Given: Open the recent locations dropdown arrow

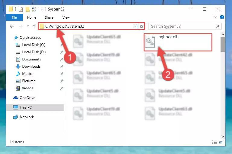Looking at the screenshot, I should [28, 26].
